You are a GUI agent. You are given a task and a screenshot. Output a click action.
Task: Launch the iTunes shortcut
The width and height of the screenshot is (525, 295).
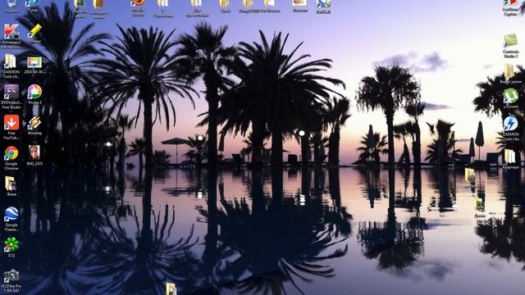pyautogui.click(x=33, y=5)
